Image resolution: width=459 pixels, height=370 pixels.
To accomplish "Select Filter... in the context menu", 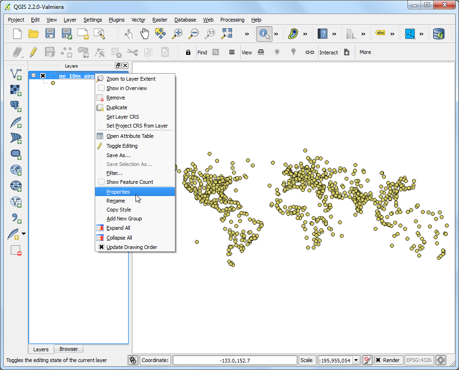I will coord(135,173).
